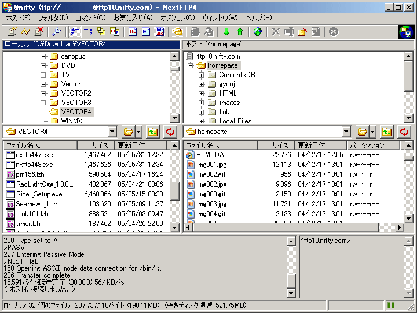Viewport: 417px width, 313px height.
Task: Collapse the homepage folder on host tree
Action: pos(190,65)
